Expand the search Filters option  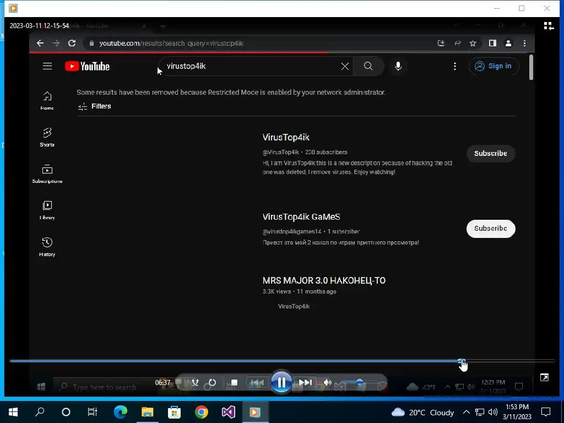coord(94,106)
